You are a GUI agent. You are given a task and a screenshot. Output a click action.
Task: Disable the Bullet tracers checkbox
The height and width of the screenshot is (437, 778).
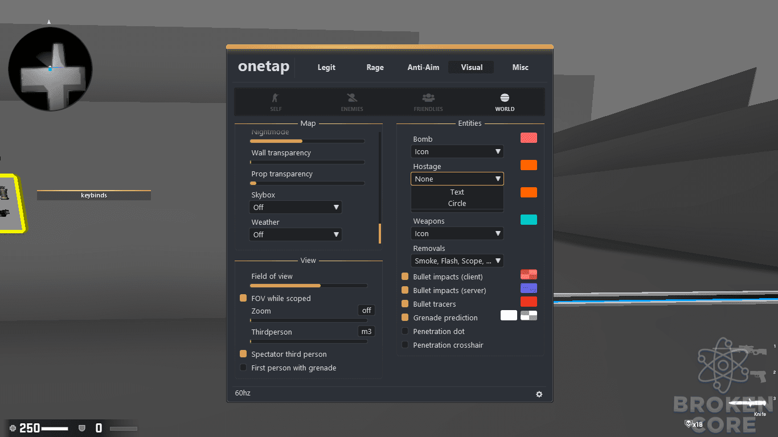click(405, 304)
